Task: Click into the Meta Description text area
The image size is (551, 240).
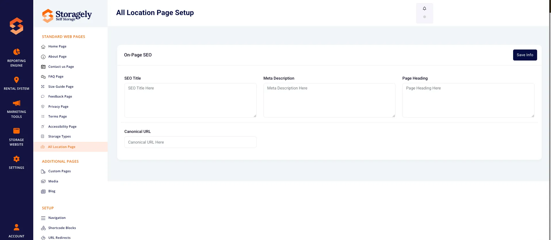Action: (x=329, y=100)
